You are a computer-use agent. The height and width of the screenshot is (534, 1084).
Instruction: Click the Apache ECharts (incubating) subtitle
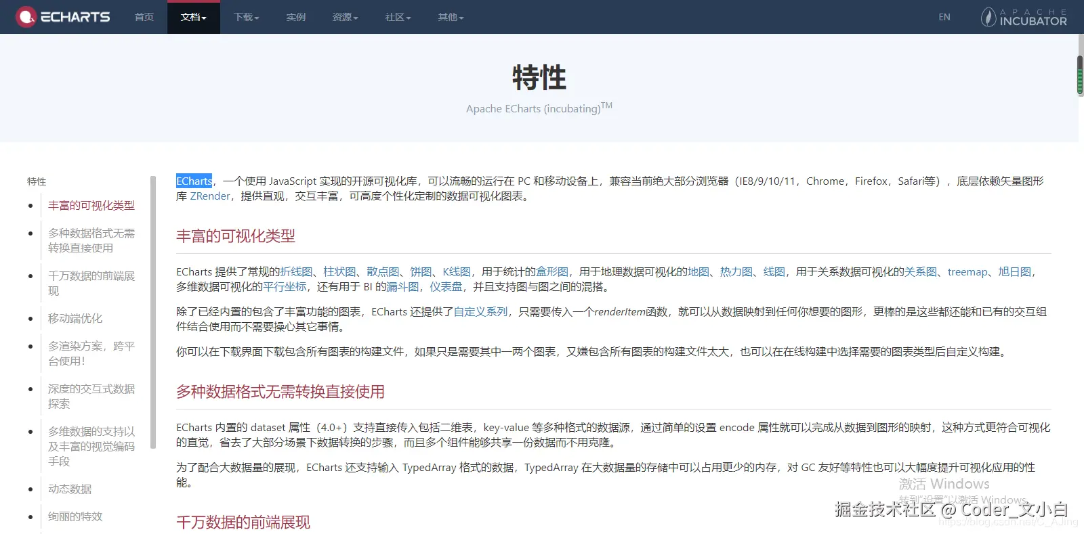[539, 108]
